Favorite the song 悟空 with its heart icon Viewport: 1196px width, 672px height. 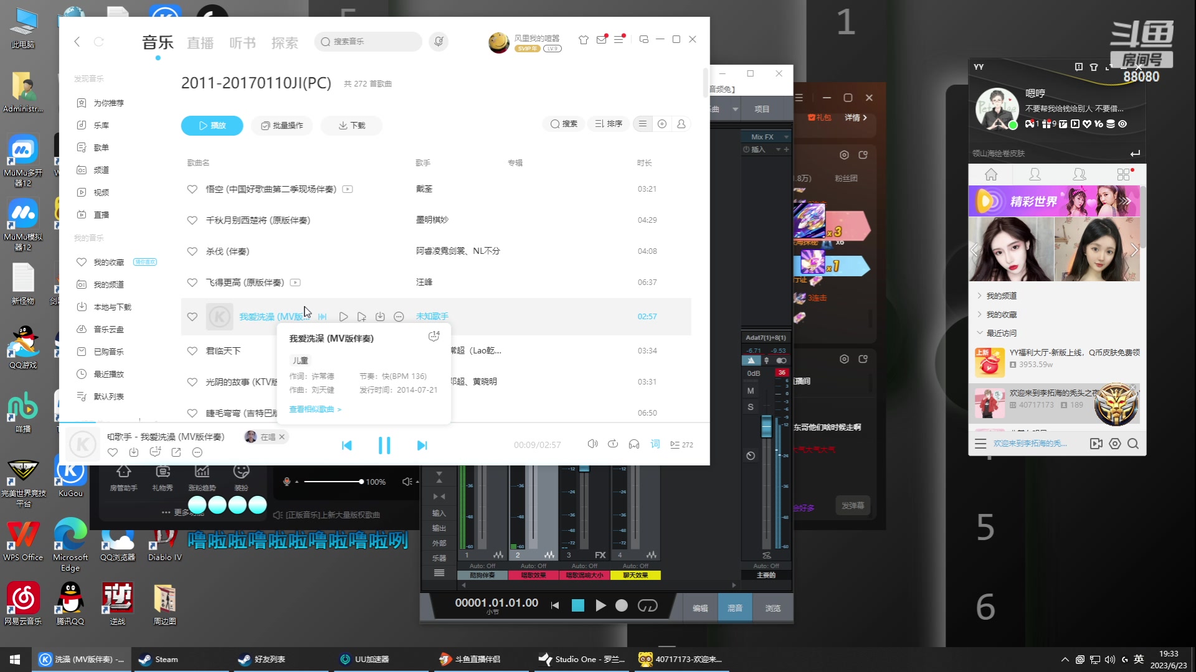pos(192,189)
